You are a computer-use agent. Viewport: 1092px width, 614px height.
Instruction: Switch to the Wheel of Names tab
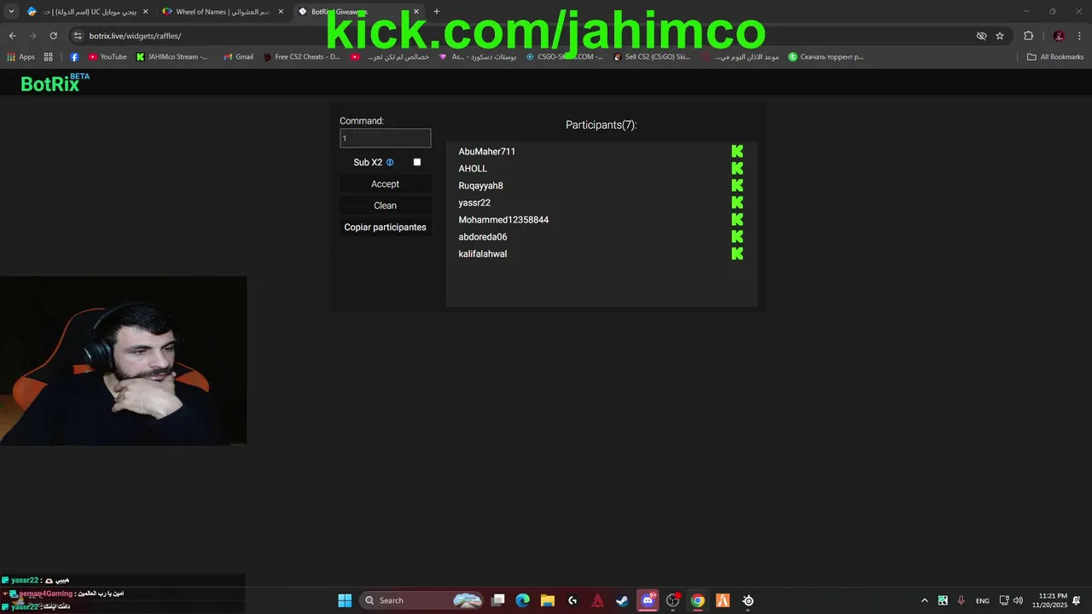pos(224,12)
